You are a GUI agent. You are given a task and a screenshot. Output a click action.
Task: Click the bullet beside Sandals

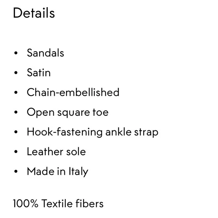16,53
